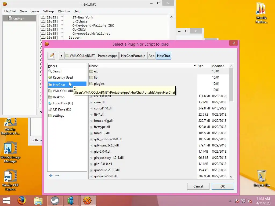Select gdk_pixbuf-2.0-0.dll file
Viewport: 275px width, 206px height.
tap(159, 139)
